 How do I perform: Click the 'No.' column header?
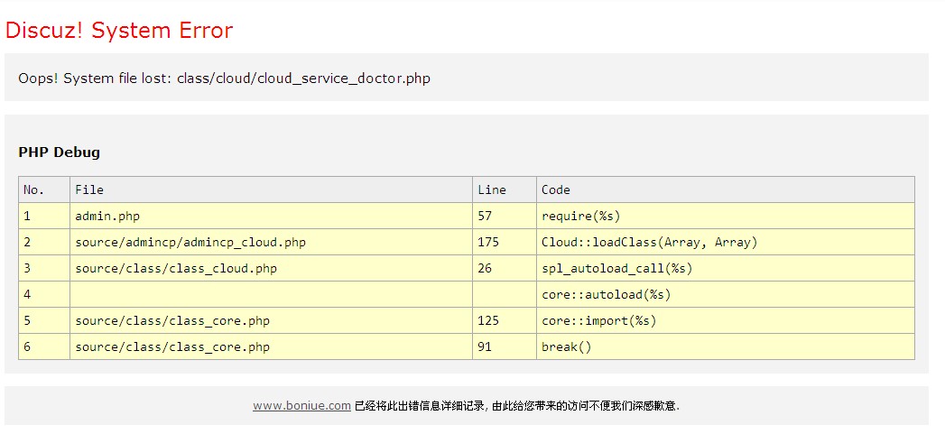pyautogui.click(x=44, y=189)
